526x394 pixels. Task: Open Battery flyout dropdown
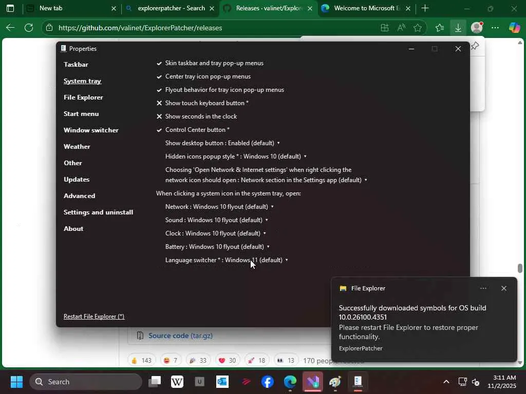click(x=217, y=247)
